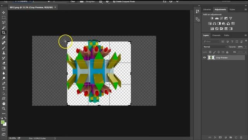The width and height of the screenshot is (248, 140).
Task: Select the Brush tool
Action: pos(3,48)
